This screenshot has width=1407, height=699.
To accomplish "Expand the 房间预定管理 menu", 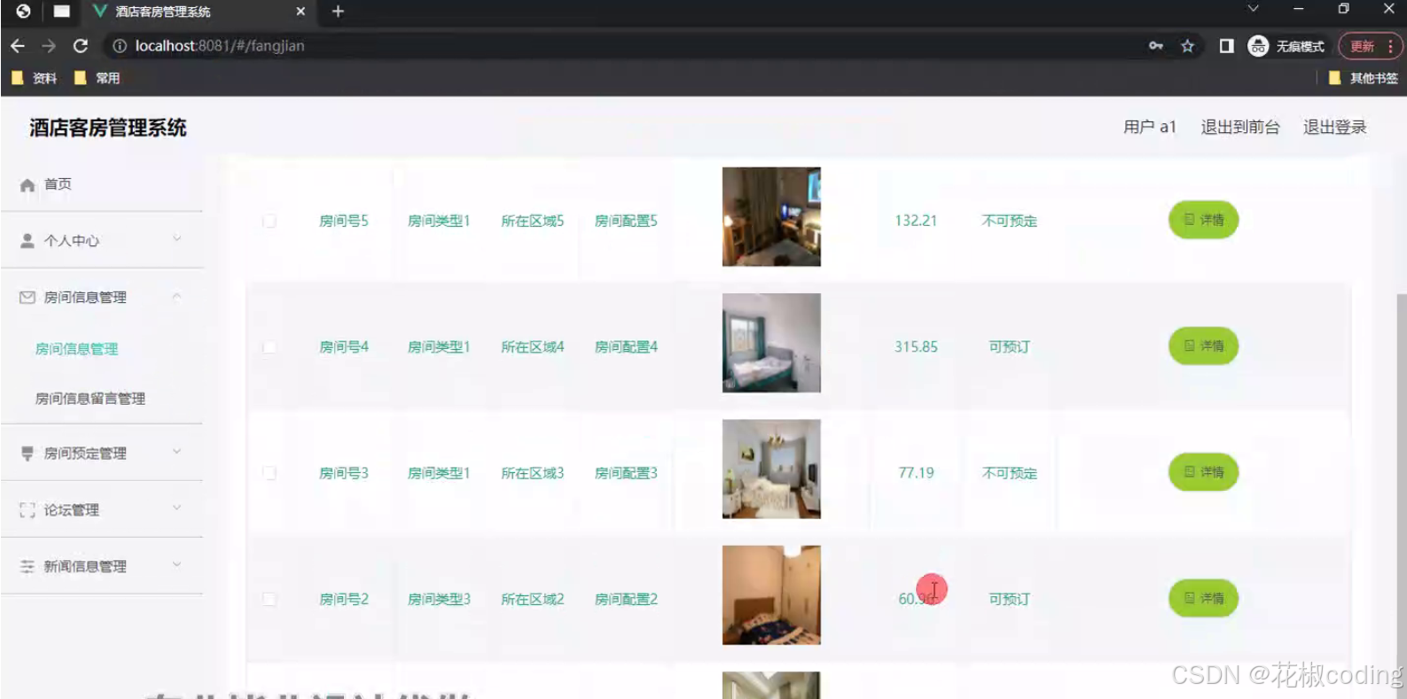I will click(102, 453).
